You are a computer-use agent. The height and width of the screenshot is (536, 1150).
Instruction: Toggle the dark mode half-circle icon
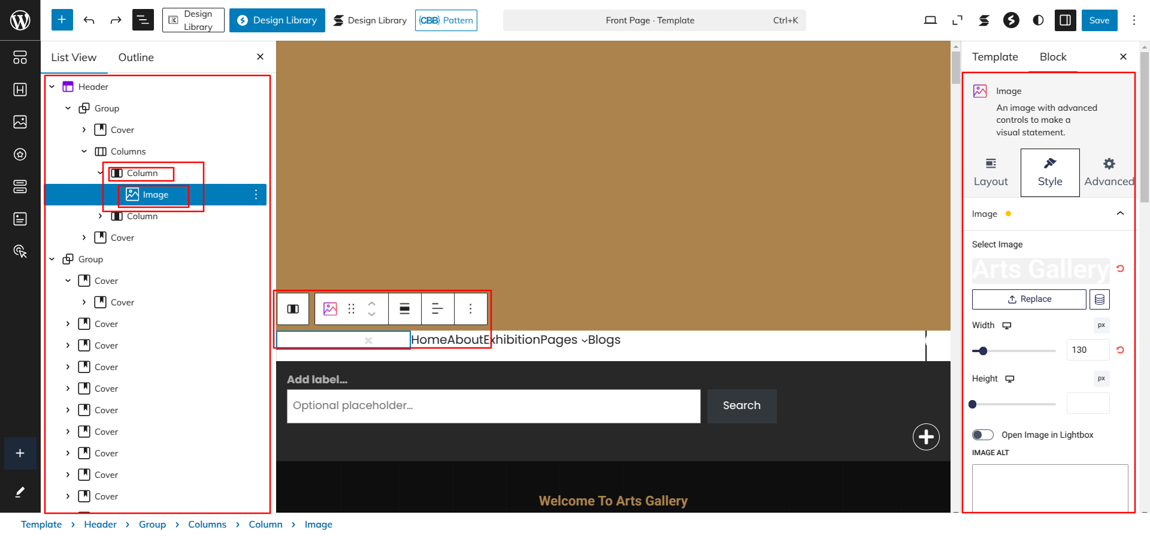tap(1038, 20)
